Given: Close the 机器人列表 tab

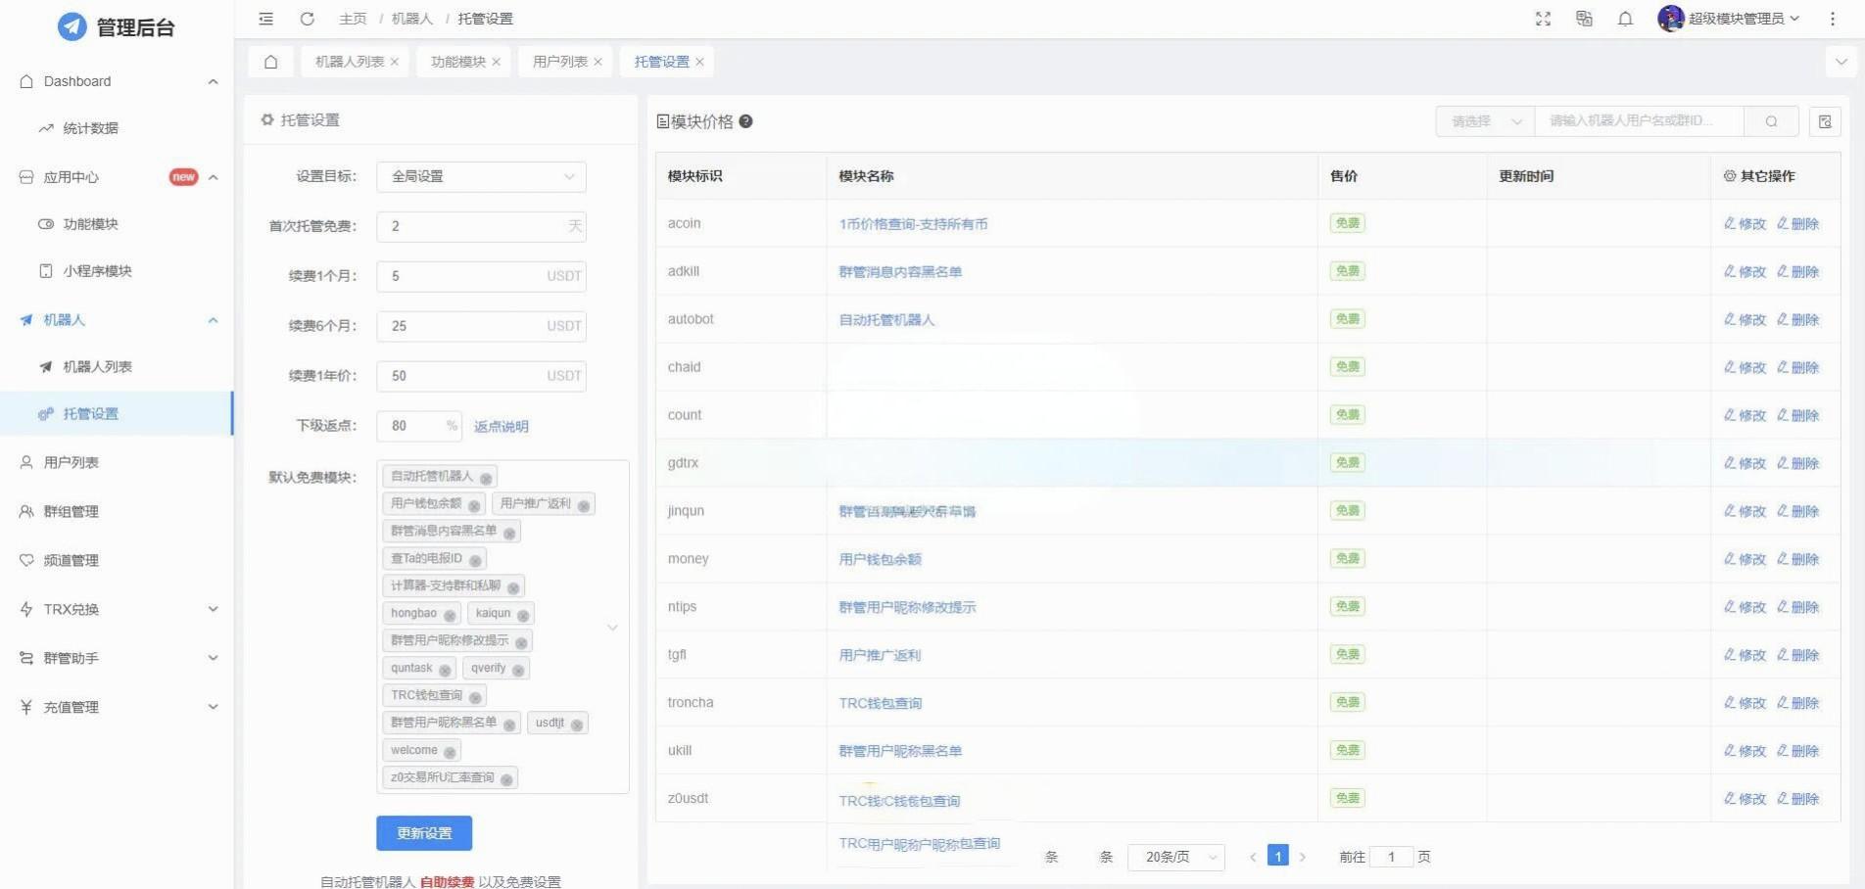Looking at the screenshot, I should tap(395, 62).
